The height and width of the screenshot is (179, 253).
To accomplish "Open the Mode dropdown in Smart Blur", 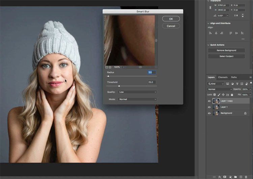I will coord(137,99).
